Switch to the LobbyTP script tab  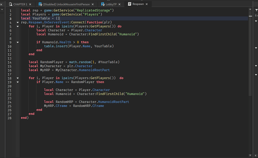(x=111, y=4)
